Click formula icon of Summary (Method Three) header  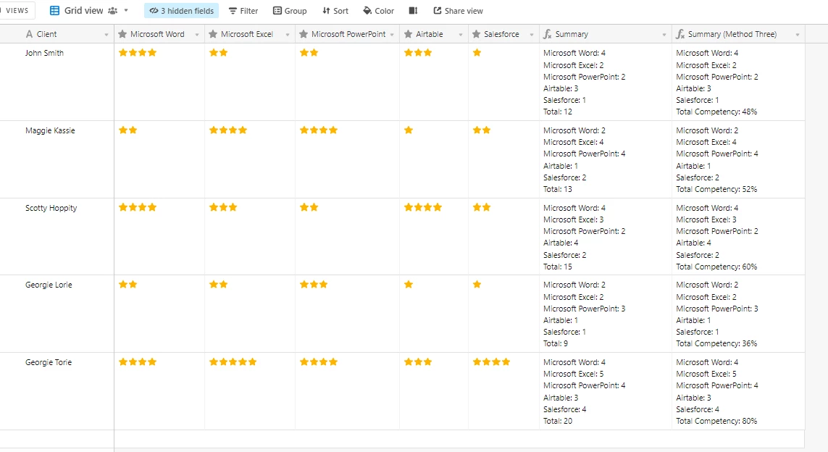tap(680, 34)
